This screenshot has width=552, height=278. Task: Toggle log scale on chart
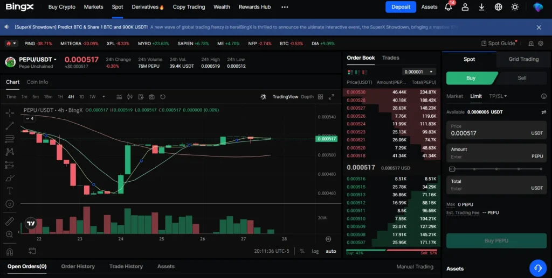click(x=315, y=251)
